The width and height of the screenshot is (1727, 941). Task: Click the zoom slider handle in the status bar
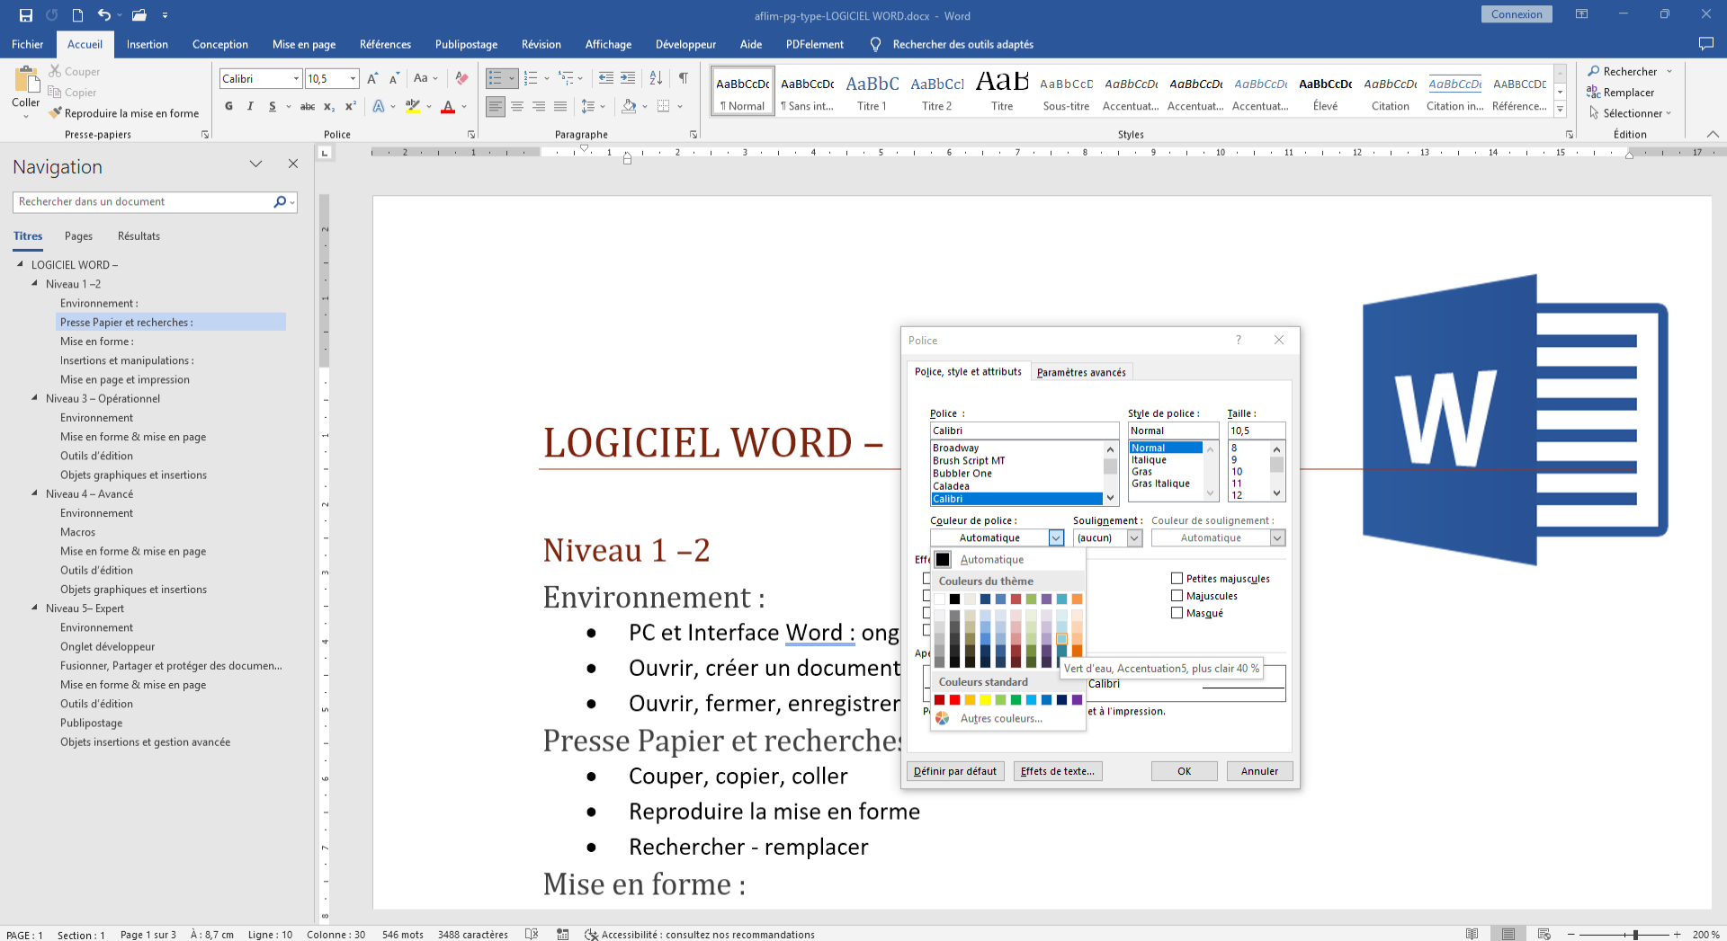(1635, 935)
